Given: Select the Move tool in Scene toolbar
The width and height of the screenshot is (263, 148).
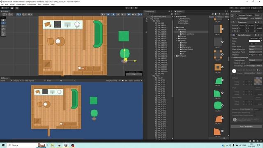Looking at the screenshot, I should (x=3, y=23).
